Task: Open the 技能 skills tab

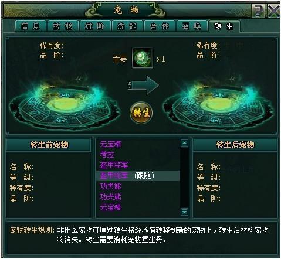Action: point(63,26)
